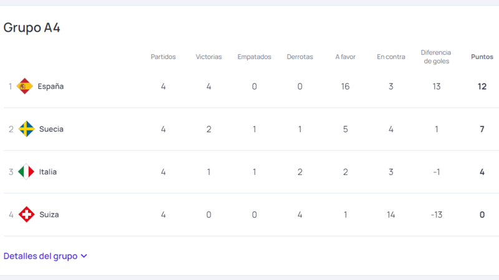Select the Suecia team name
499x280 pixels.
click(x=51, y=129)
